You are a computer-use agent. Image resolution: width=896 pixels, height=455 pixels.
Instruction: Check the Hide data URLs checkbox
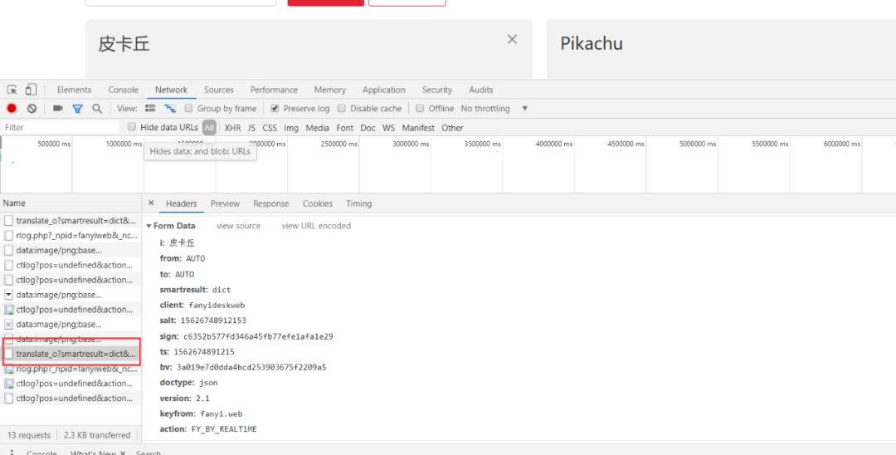(x=132, y=127)
